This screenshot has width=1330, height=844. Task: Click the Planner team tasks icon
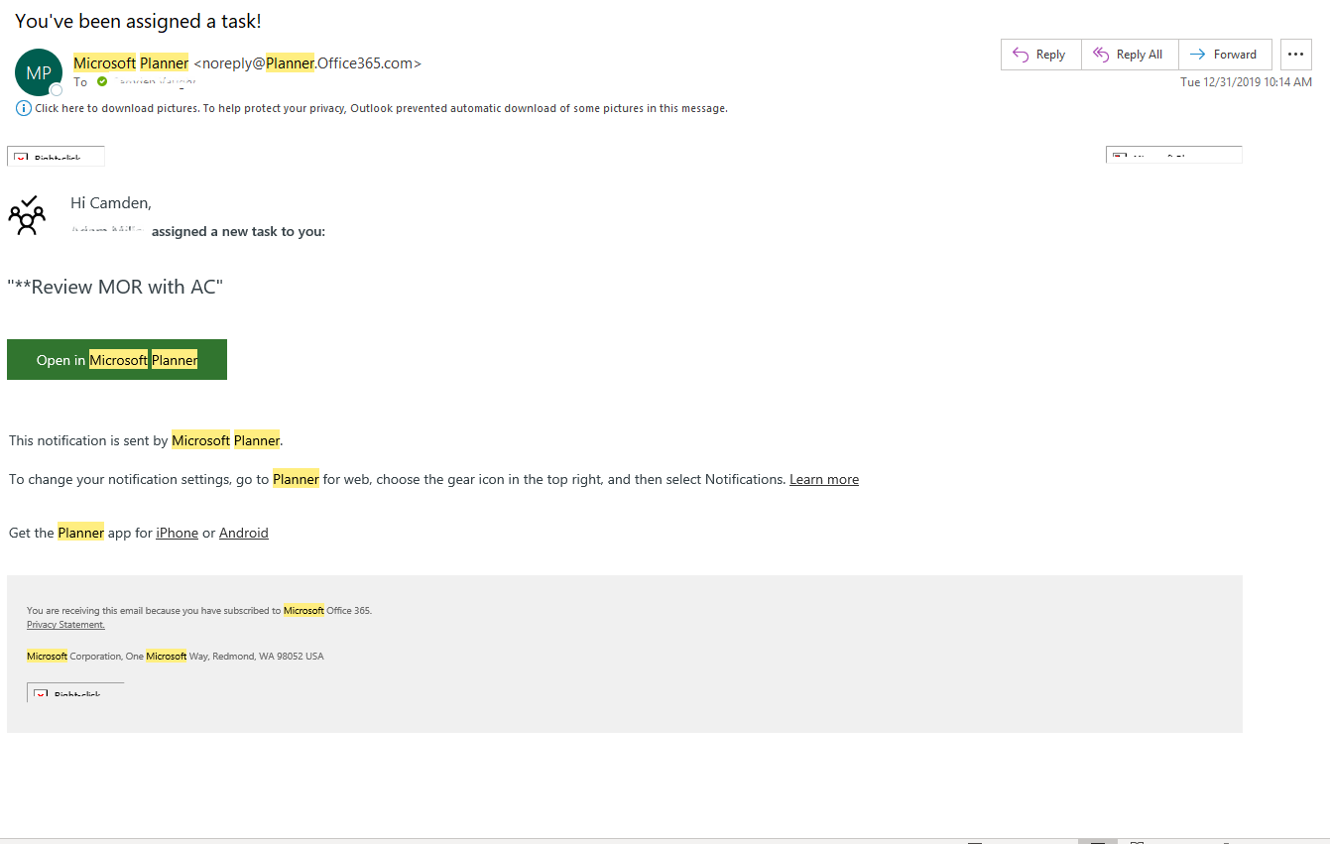(x=27, y=215)
